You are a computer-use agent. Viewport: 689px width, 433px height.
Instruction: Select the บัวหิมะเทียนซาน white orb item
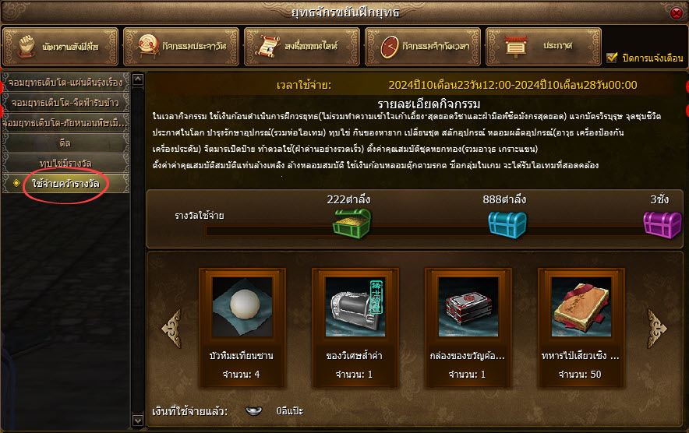point(242,307)
